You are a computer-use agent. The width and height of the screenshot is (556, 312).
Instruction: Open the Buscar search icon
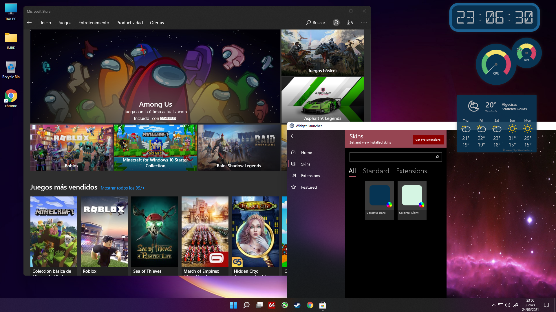click(x=309, y=23)
